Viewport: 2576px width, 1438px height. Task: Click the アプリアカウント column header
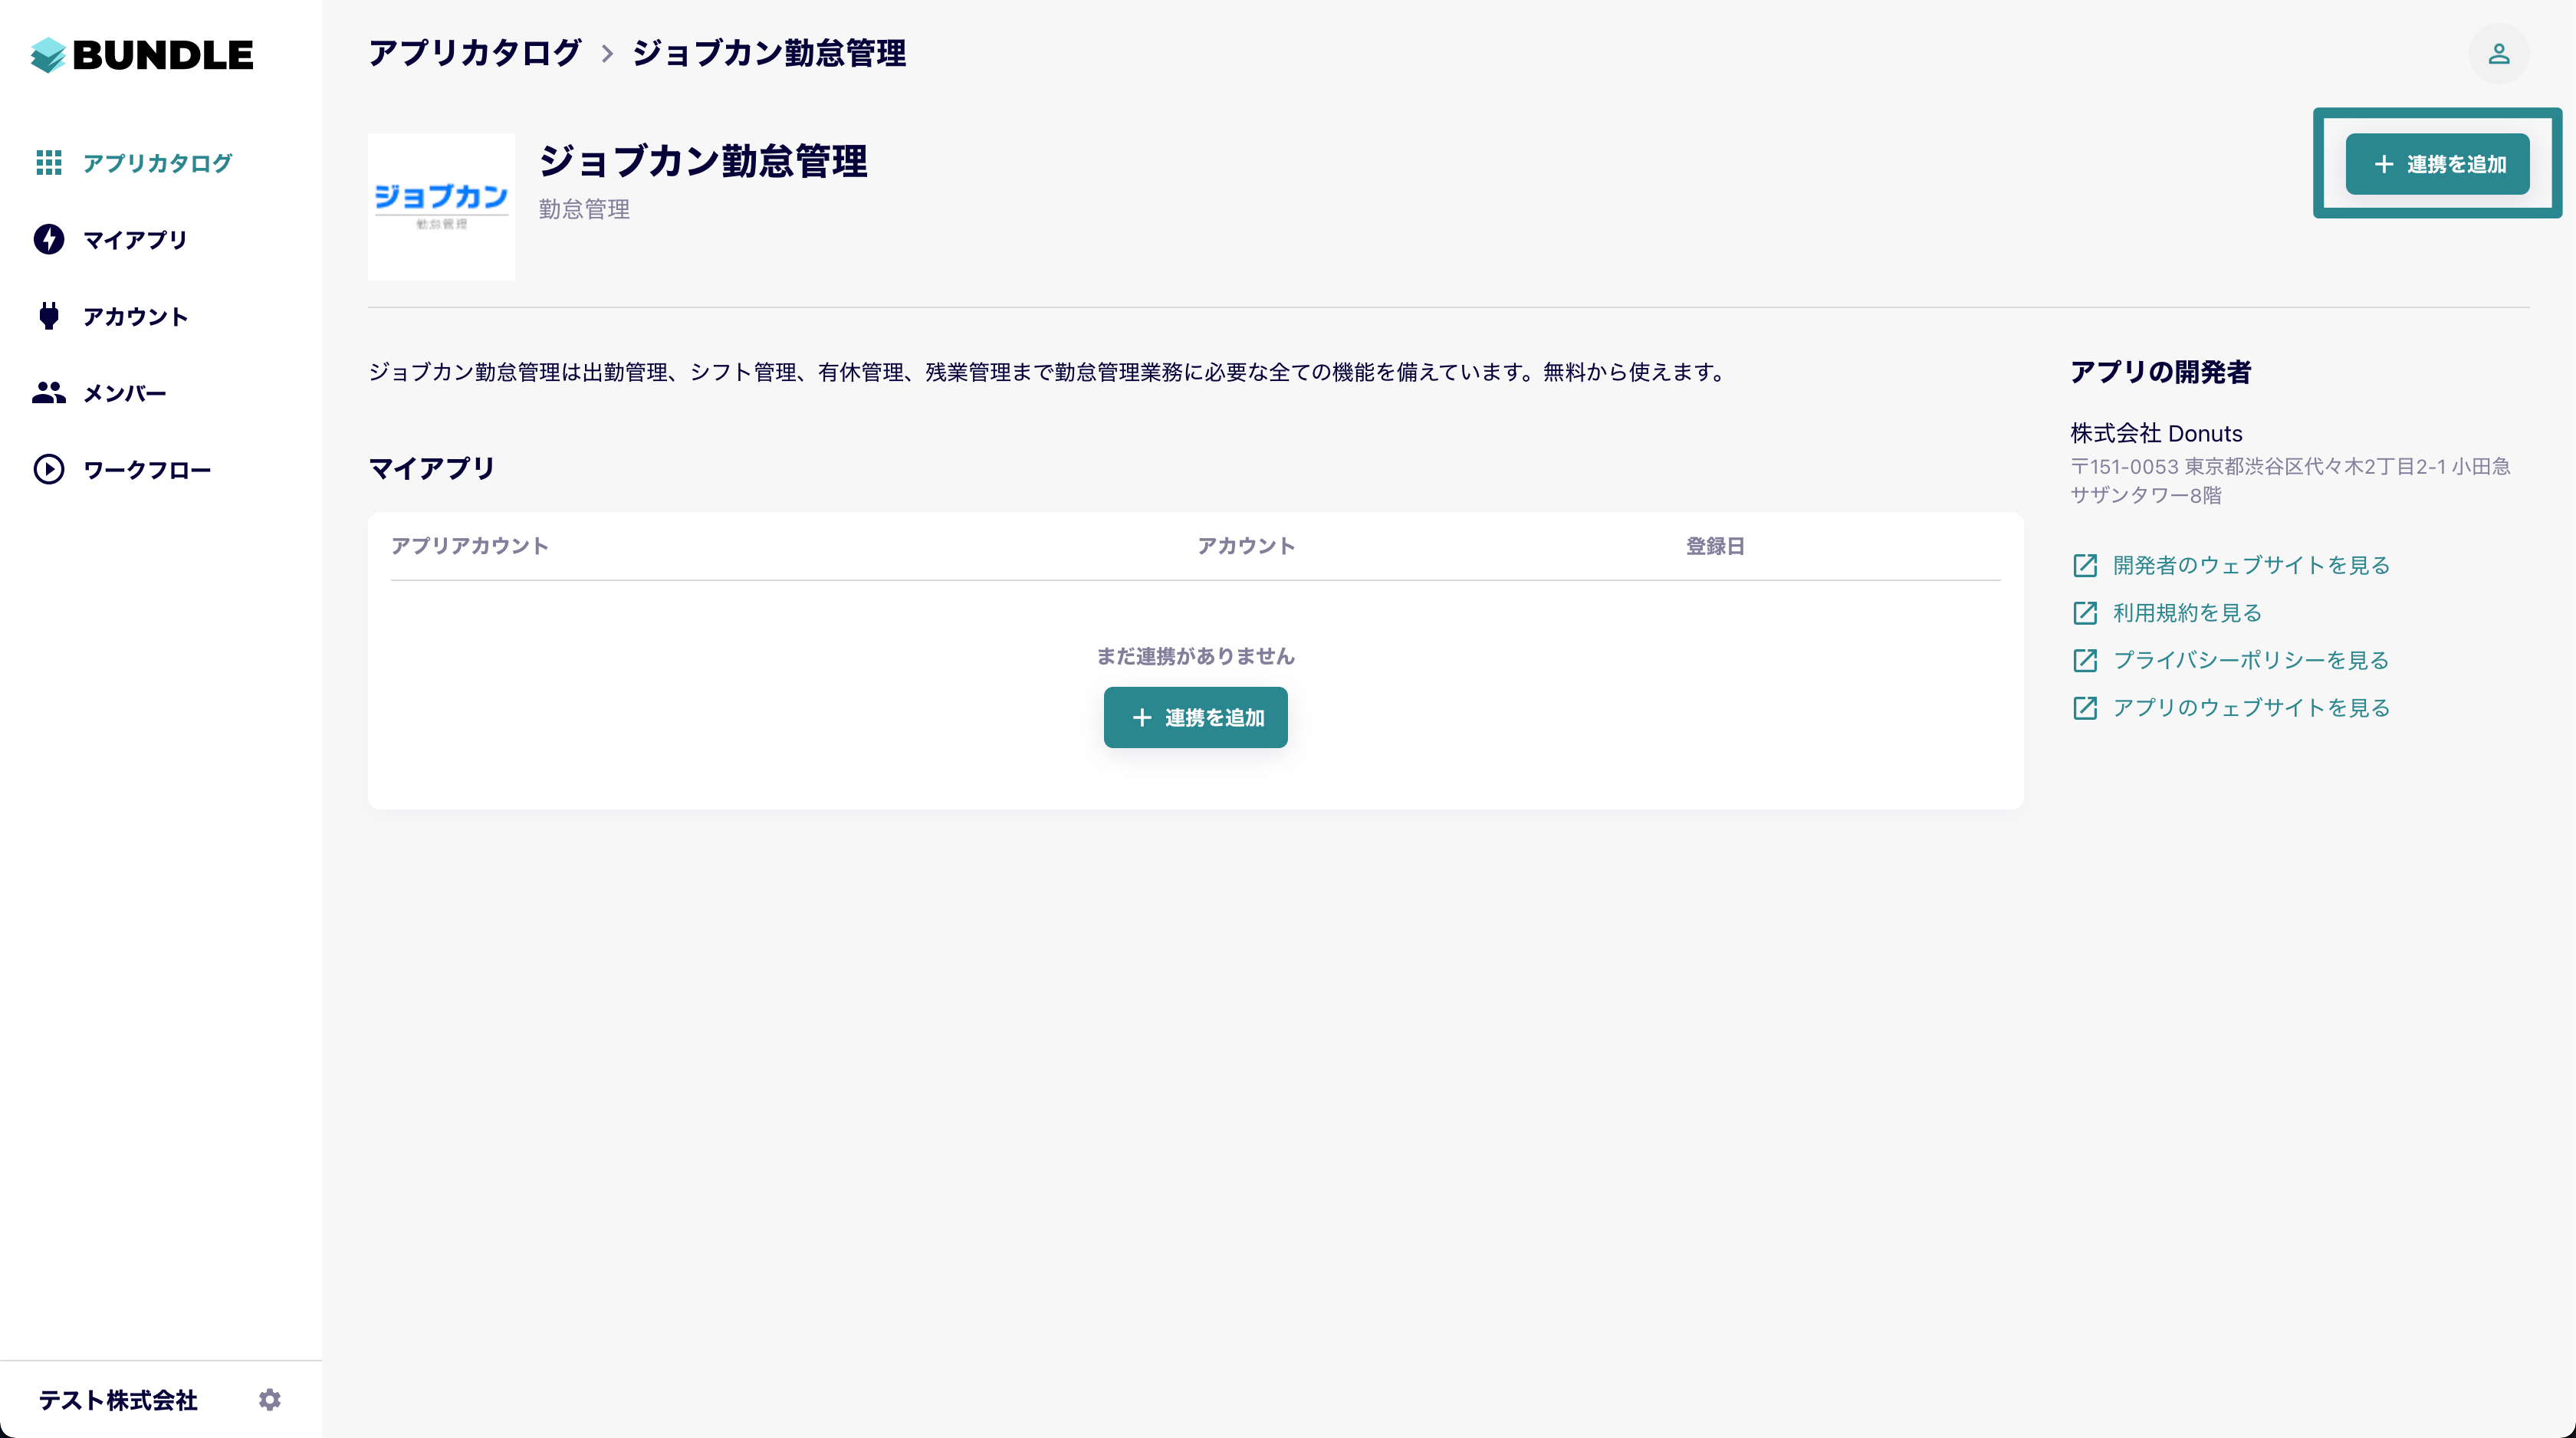point(469,546)
